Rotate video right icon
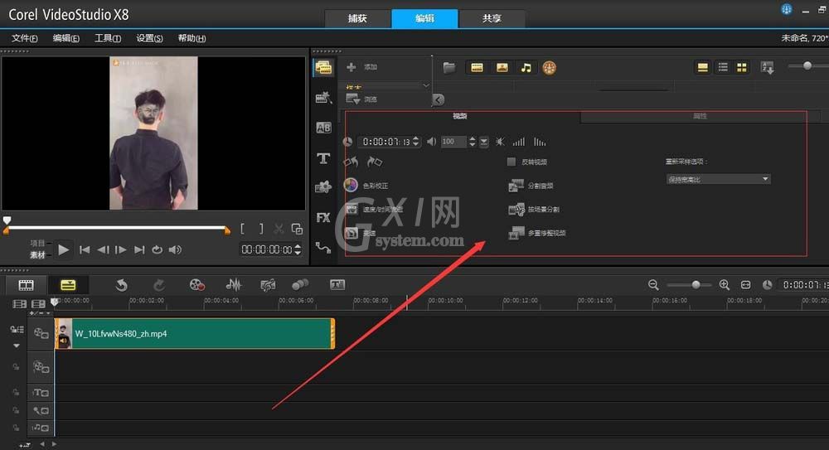Viewport: 829px width, 450px height. tap(375, 162)
